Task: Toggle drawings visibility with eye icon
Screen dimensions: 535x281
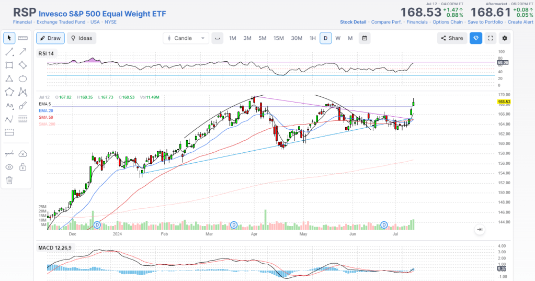Action: (9, 167)
